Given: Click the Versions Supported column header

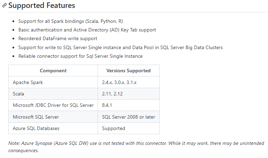Looking at the screenshot, I should click(x=128, y=71).
